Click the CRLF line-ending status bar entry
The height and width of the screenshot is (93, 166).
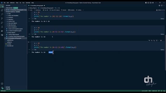pyautogui.click(x=150, y=91)
